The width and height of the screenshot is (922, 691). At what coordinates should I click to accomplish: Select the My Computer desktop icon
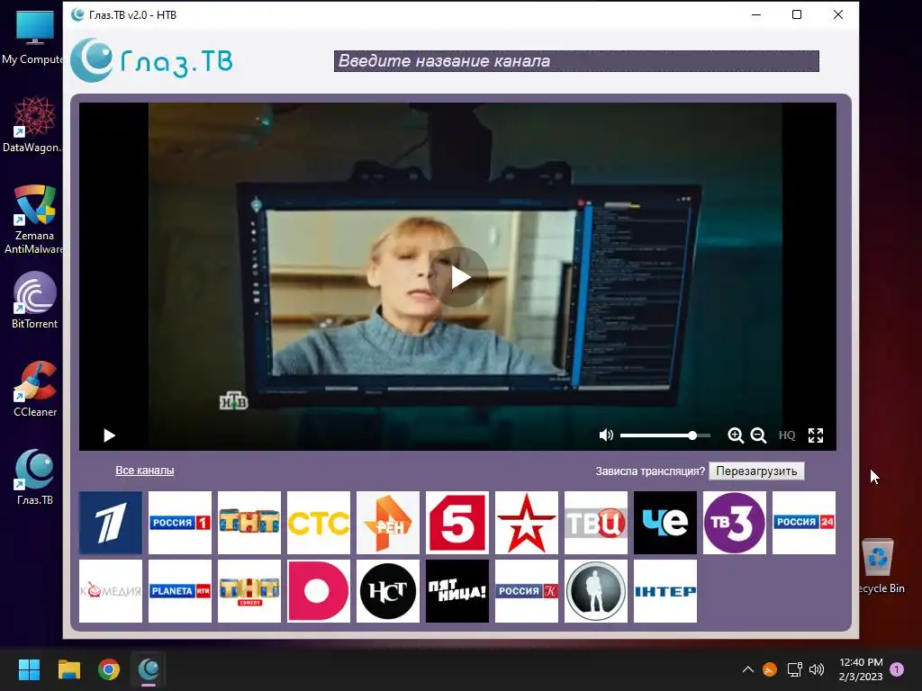32,36
